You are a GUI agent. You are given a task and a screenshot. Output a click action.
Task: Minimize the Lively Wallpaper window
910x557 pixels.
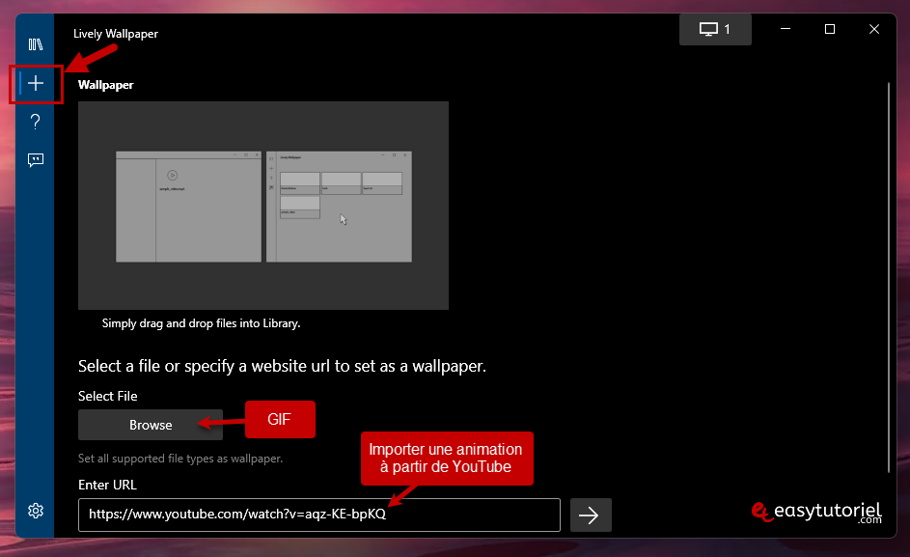pos(786,29)
